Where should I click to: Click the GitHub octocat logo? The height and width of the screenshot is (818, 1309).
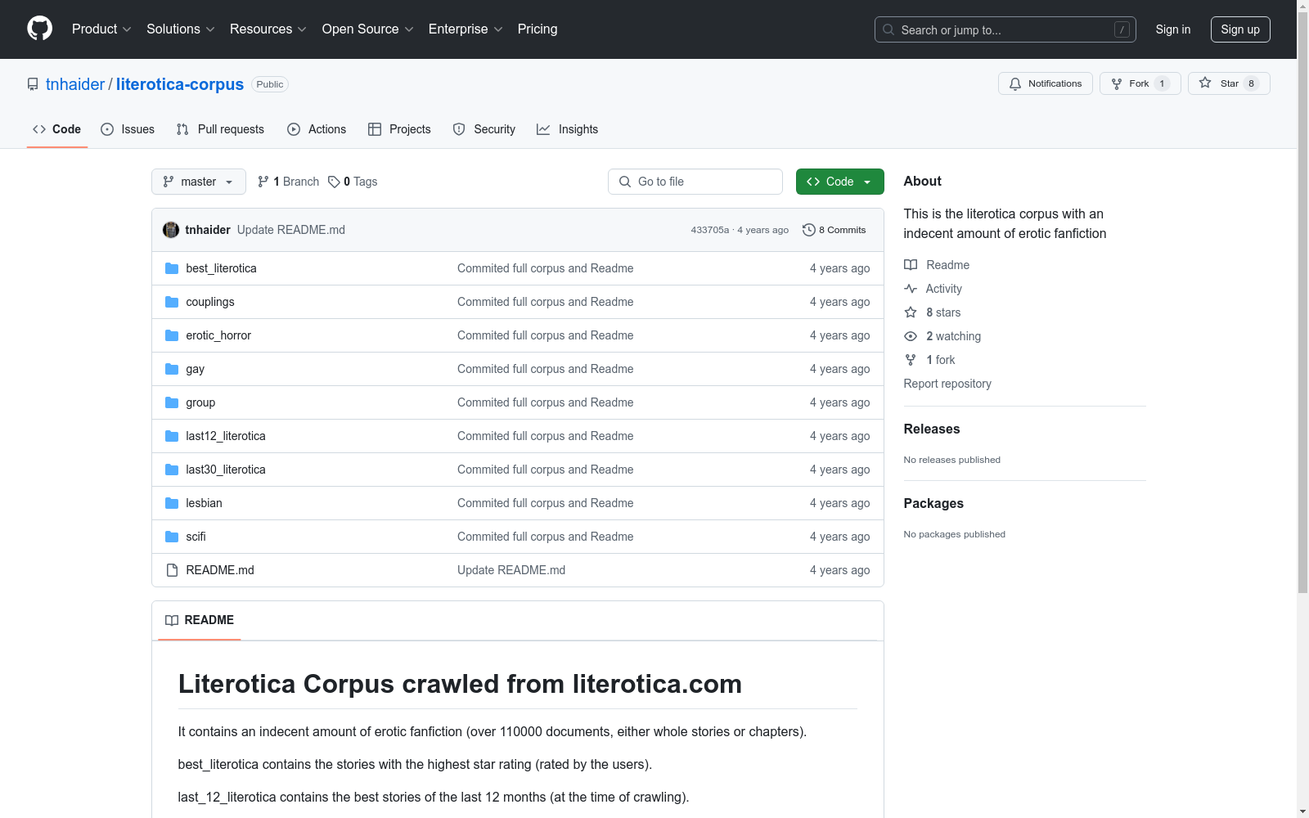point(39,29)
